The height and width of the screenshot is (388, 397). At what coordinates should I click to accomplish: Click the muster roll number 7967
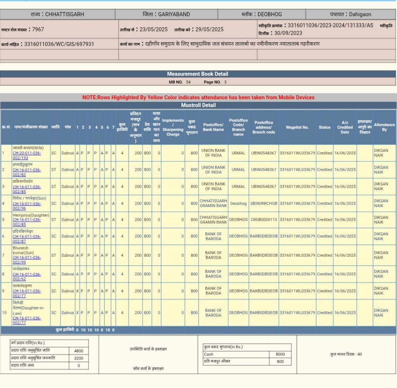point(38,29)
